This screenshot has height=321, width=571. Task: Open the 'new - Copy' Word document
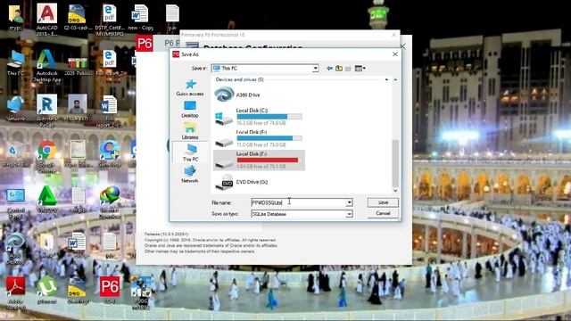pyautogui.click(x=141, y=18)
